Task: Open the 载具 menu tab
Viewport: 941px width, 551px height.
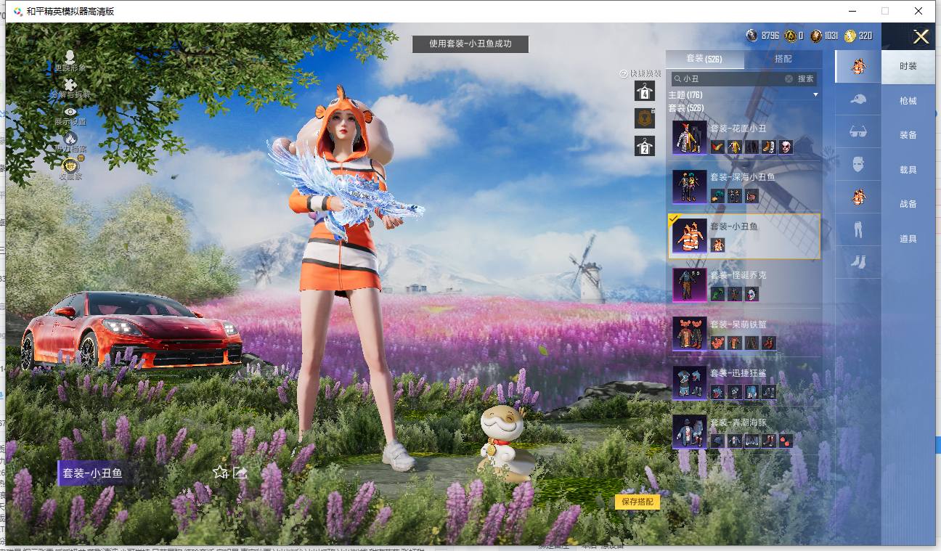Action: pyautogui.click(x=908, y=170)
